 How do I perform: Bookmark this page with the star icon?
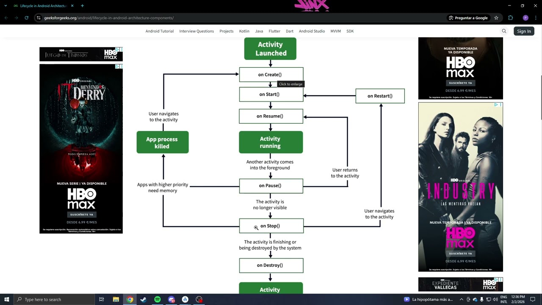pos(496,18)
